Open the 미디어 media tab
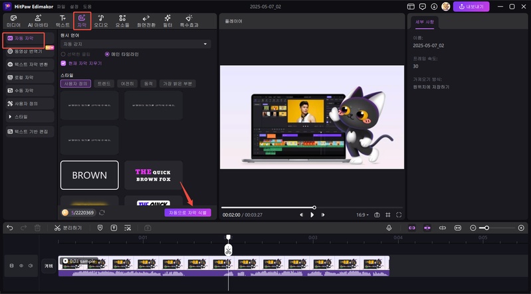Image resolution: width=531 pixels, height=294 pixels. (13, 21)
